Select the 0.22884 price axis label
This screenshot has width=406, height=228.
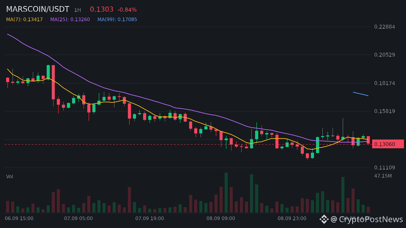385,27
